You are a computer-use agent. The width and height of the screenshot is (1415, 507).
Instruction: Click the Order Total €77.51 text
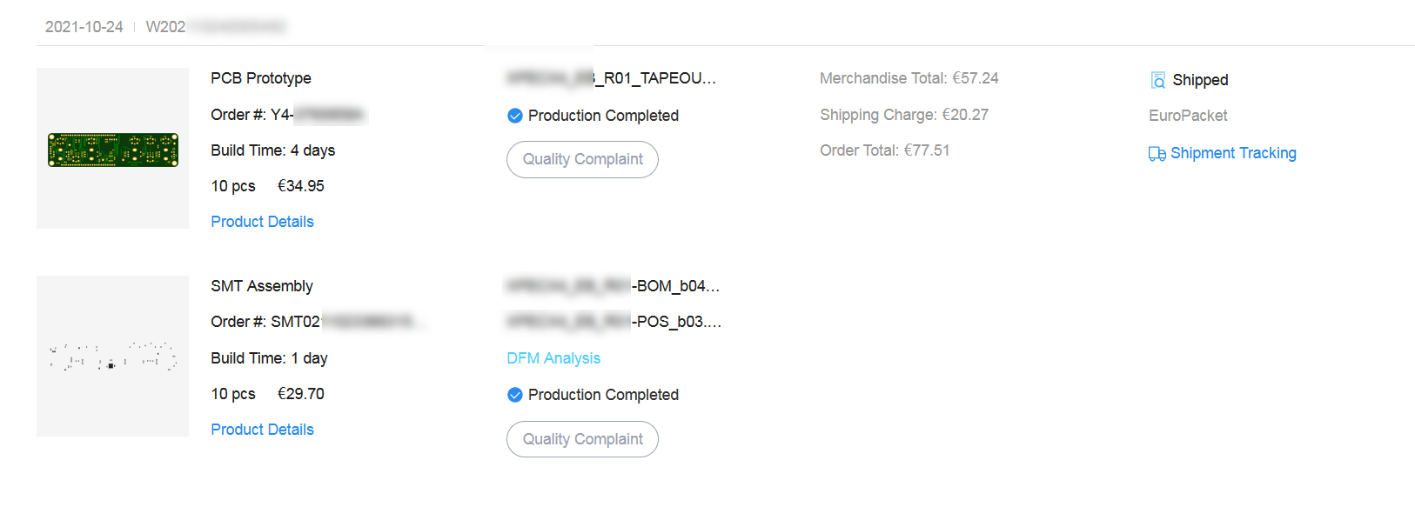click(885, 150)
